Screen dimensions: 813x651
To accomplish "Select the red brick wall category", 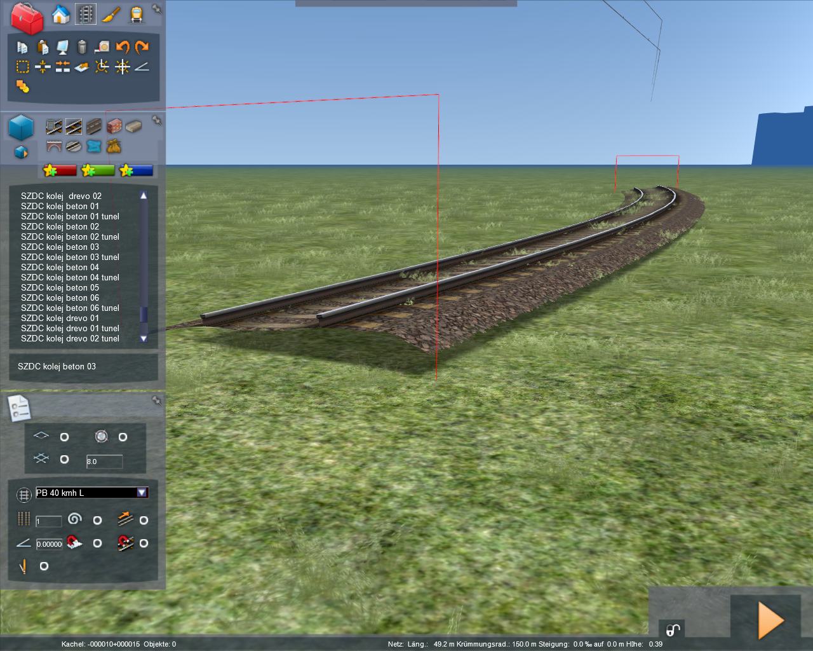I will pos(114,127).
